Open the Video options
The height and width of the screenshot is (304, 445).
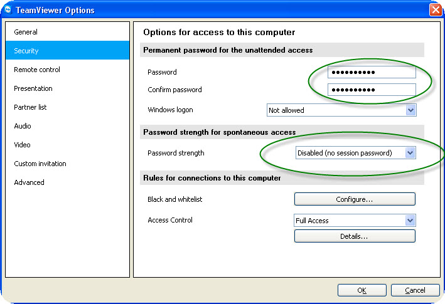tap(23, 145)
